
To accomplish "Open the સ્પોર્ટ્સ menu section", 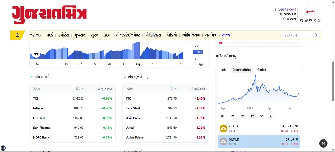I will pyautogui.click(x=64, y=35).
